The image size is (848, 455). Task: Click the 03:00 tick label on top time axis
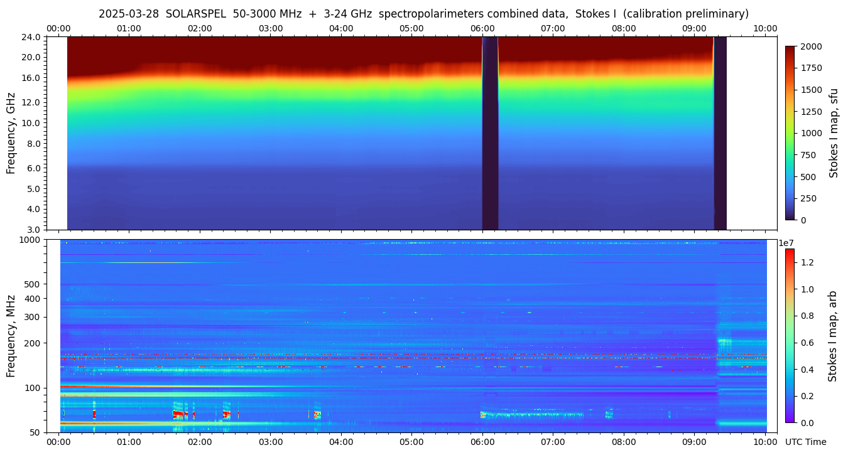pos(271,28)
